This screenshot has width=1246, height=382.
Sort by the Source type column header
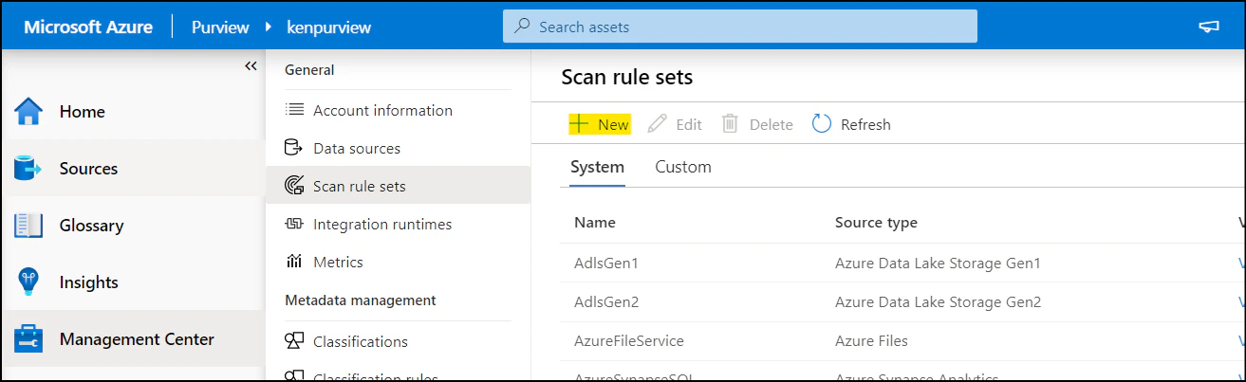[x=876, y=222]
